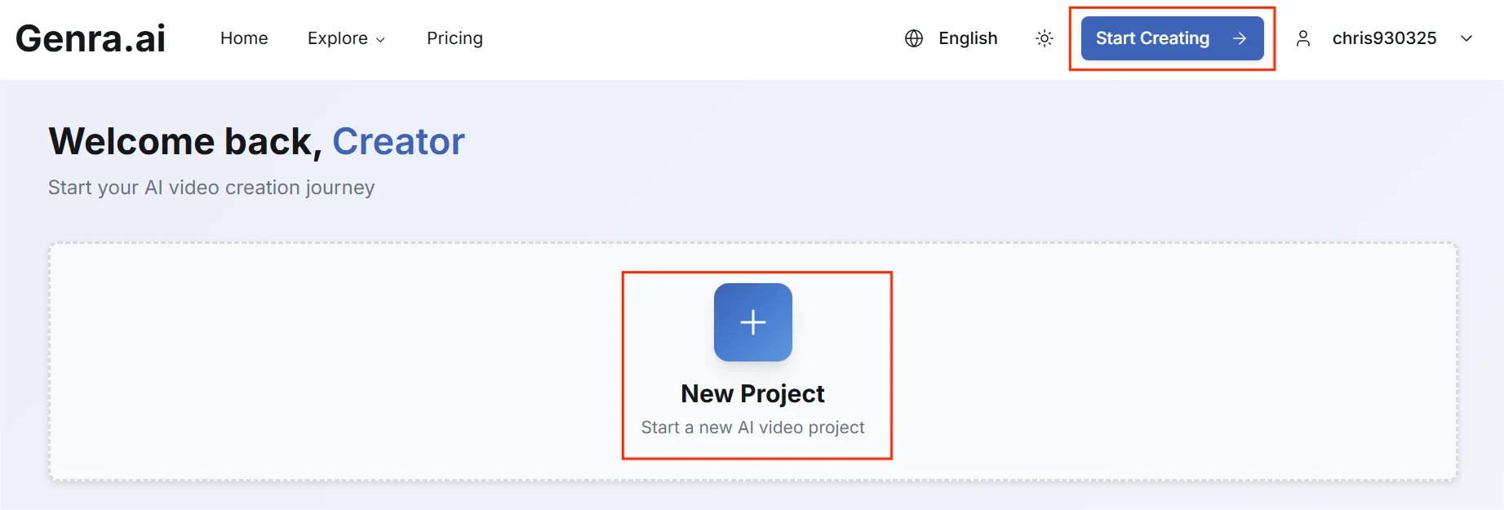Open the chris930325 username link
Image resolution: width=1504 pixels, height=510 pixels.
pos(1384,38)
